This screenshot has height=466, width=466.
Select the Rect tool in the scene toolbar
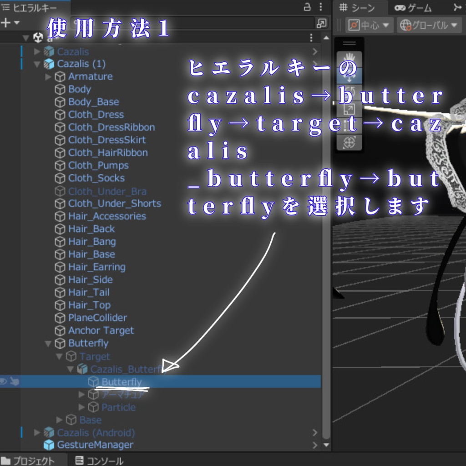[x=349, y=124]
